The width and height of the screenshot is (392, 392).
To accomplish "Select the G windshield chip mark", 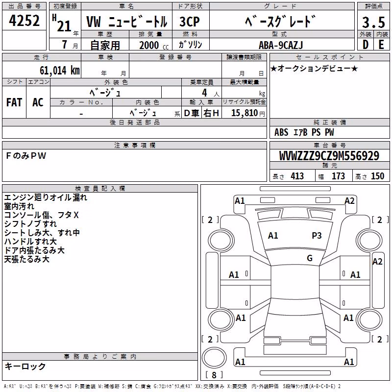I will click(310, 258).
